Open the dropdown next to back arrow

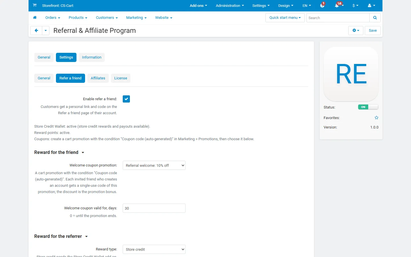[x=46, y=31]
